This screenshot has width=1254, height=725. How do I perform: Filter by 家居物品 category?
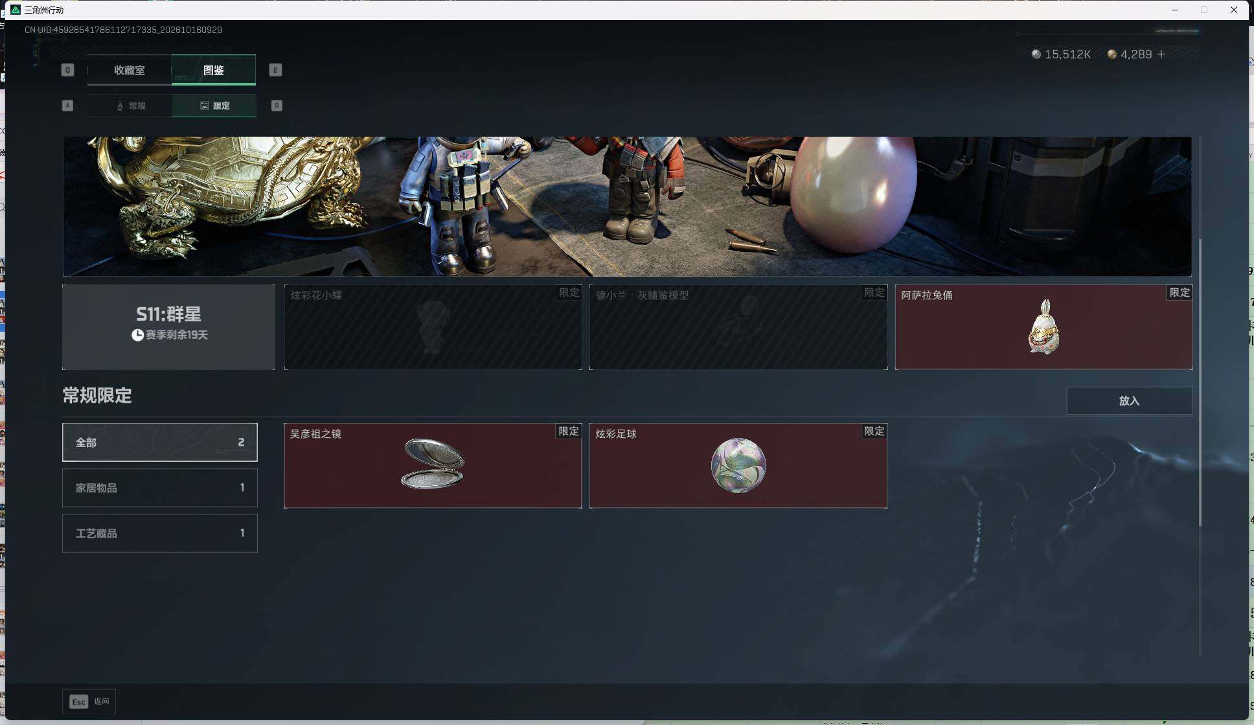pyautogui.click(x=160, y=488)
